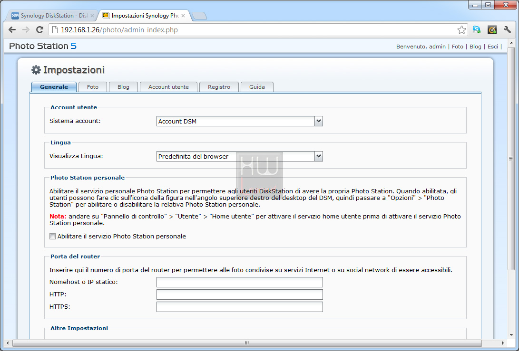Reload the page with the refresh icon
The width and height of the screenshot is (519, 351).
39,30
